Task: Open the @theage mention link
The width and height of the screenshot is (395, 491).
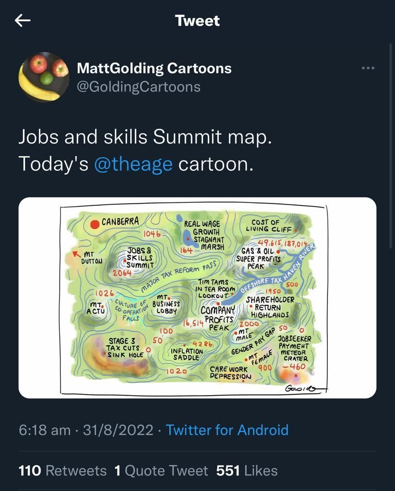Action: (x=133, y=164)
